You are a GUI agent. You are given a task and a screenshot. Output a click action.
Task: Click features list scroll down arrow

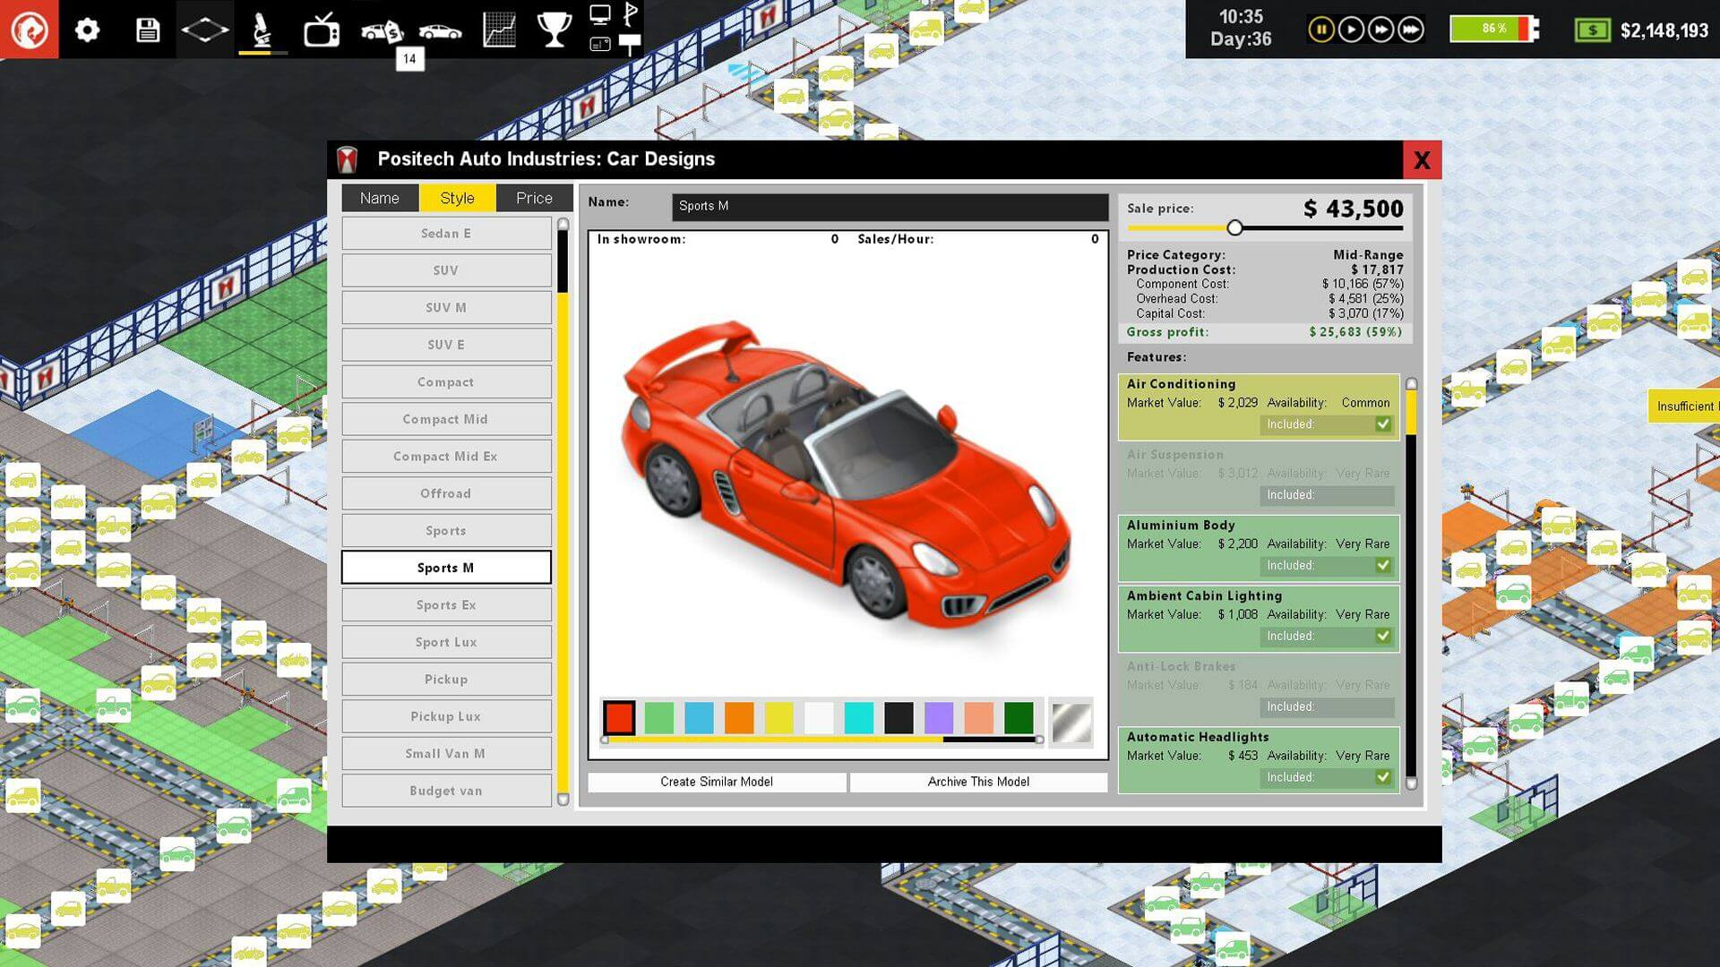1411,783
